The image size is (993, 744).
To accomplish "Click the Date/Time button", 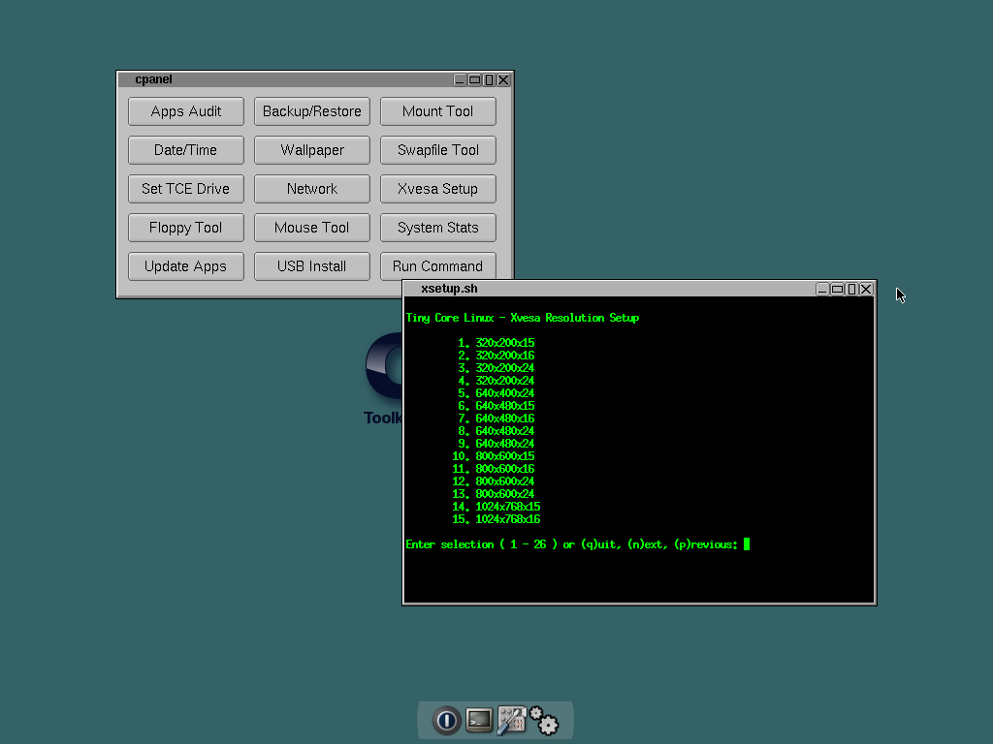I will pos(186,150).
